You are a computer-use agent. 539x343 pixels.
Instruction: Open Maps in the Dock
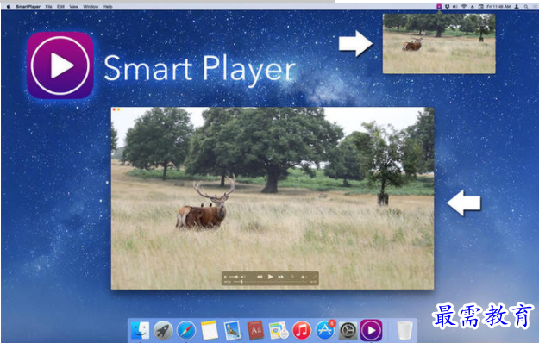(x=279, y=331)
